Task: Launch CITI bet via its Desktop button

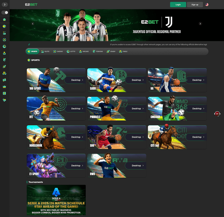Action: tap(196, 137)
